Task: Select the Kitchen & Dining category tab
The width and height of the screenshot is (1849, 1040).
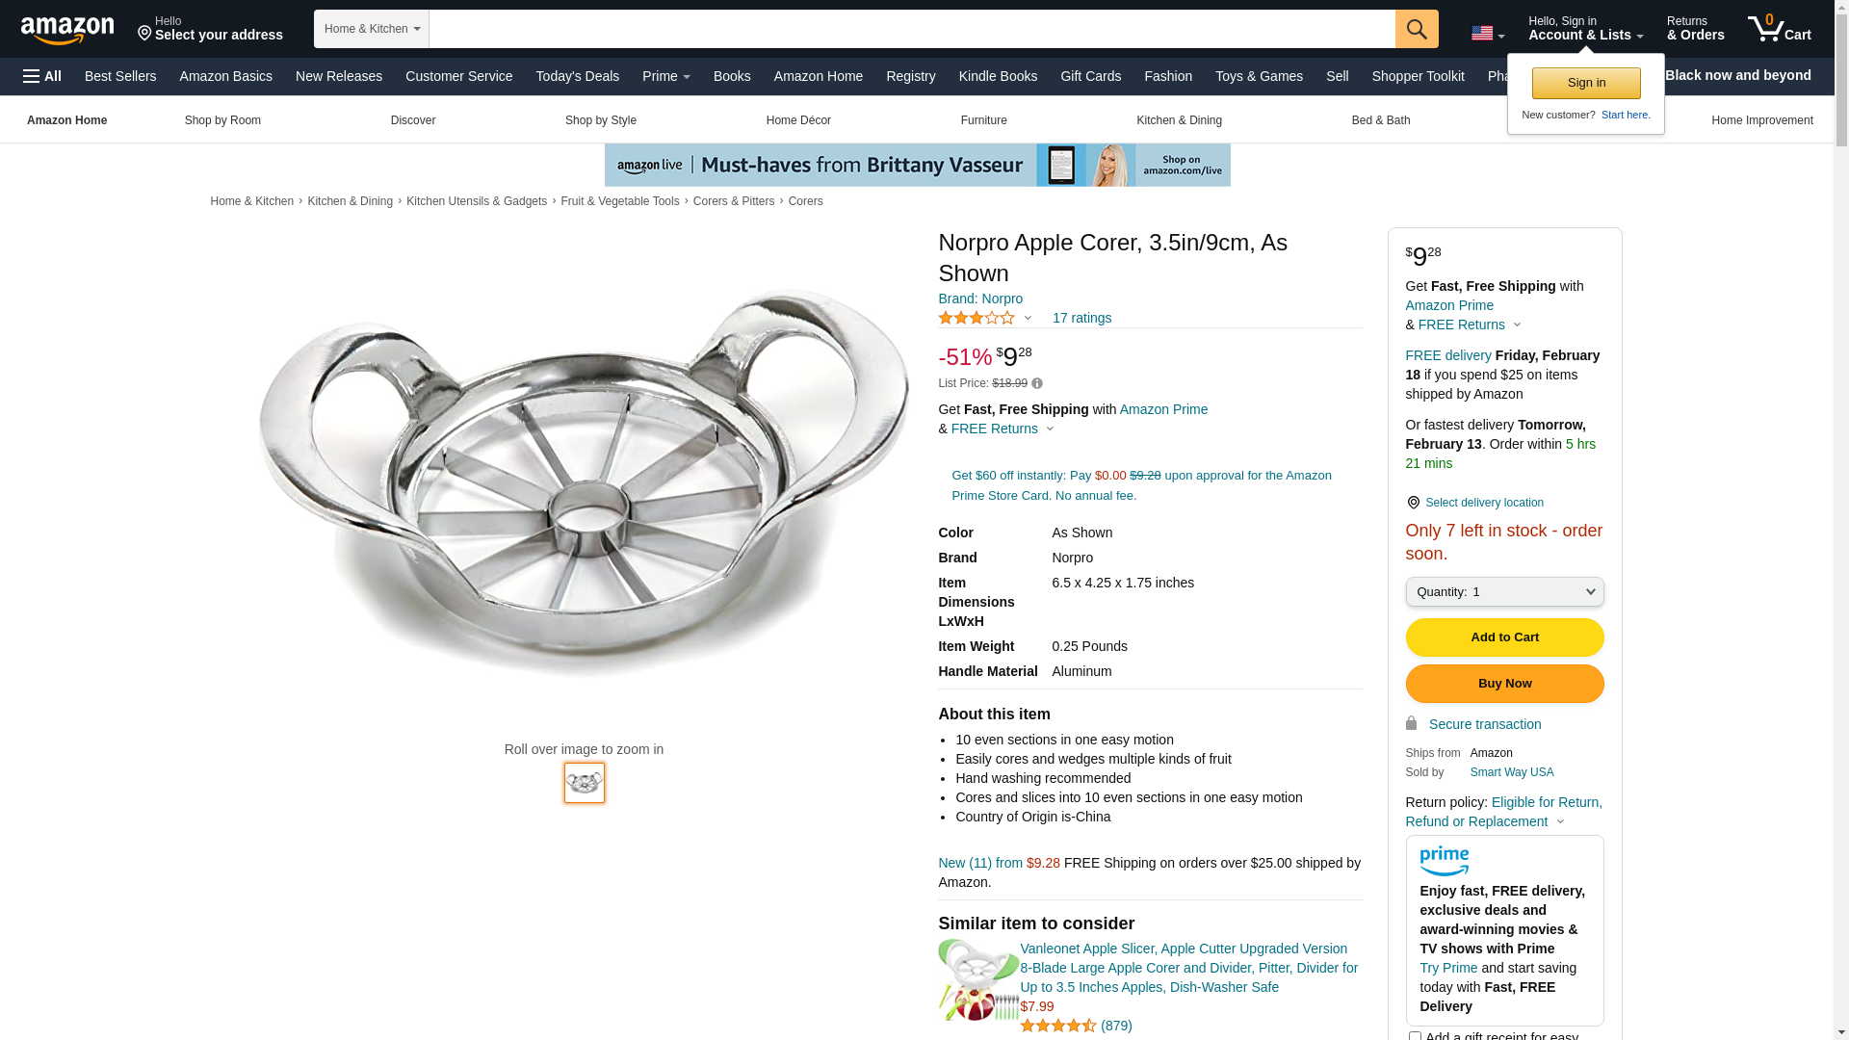Action: pyautogui.click(x=1179, y=120)
